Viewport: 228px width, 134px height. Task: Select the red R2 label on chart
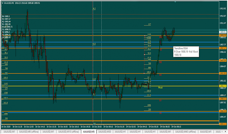coord(161,62)
